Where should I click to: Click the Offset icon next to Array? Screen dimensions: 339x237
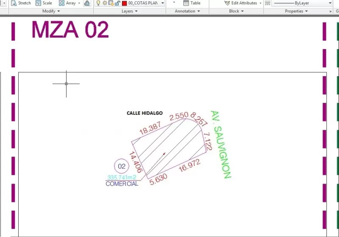[87, 3]
